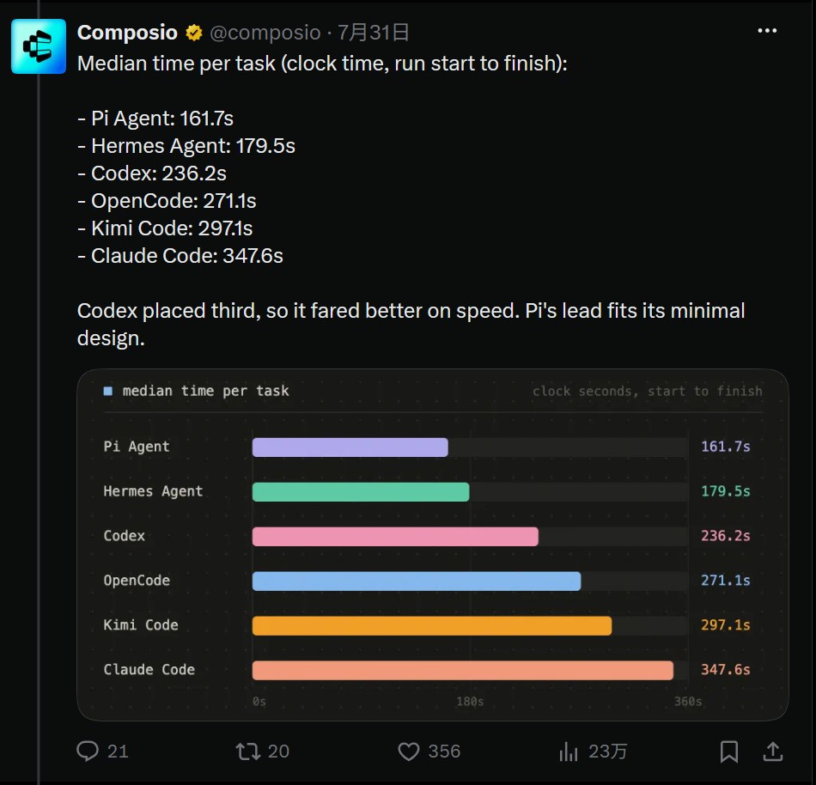Screen dimensions: 816x785
Task: Open the @composio handle link
Action: 265,33
